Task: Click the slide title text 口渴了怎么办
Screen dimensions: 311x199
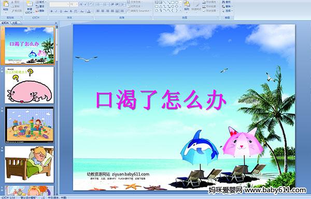Action: tap(161, 100)
